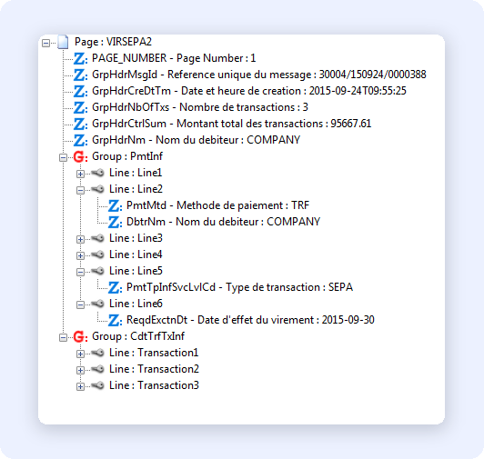The width and height of the screenshot is (484, 459).
Task: Select the 'Line : Transaction1' label
Action: [154, 353]
